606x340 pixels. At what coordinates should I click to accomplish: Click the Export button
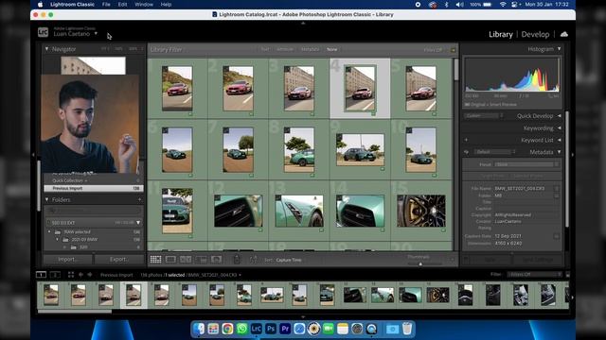pyautogui.click(x=118, y=260)
